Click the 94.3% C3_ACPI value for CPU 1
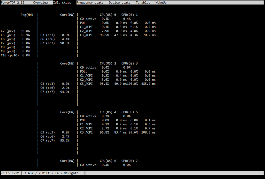Screen dimensions: 265x179 tap(133, 35)
